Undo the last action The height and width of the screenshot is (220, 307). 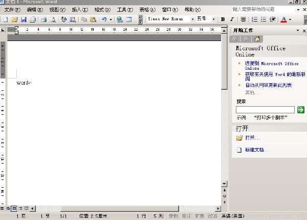click(x=104, y=19)
